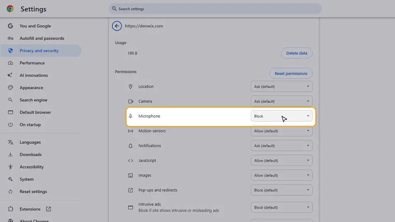Image resolution: width=395 pixels, height=222 pixels.
Task: Click the On startup power icon
Action: click(x=10, y=125)
